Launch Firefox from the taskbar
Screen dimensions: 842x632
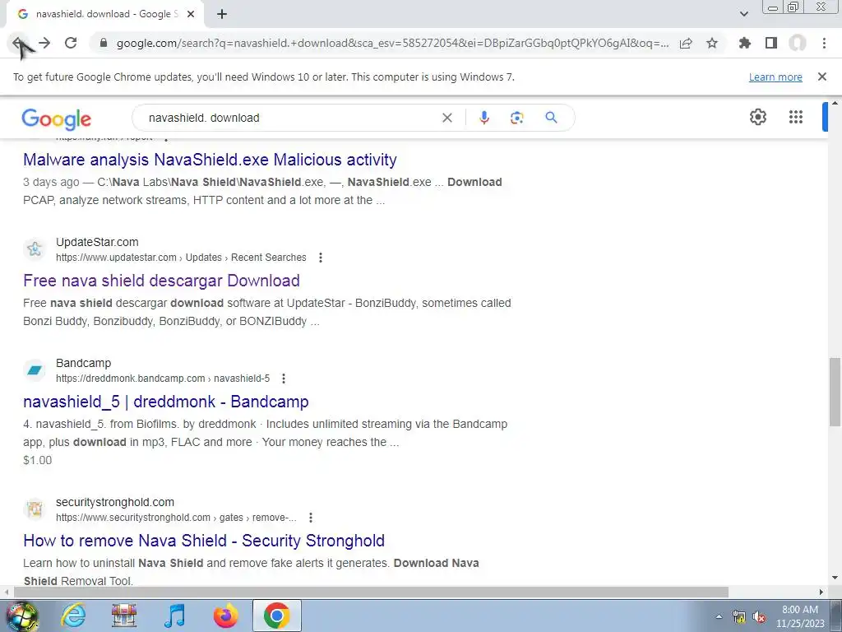tap(225, 616)
